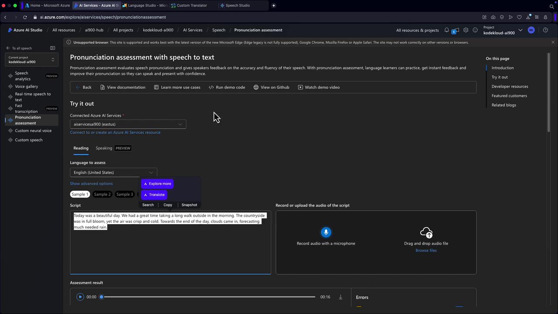
Task: Select Sample 2 script
Action: (x=102, y=195)
